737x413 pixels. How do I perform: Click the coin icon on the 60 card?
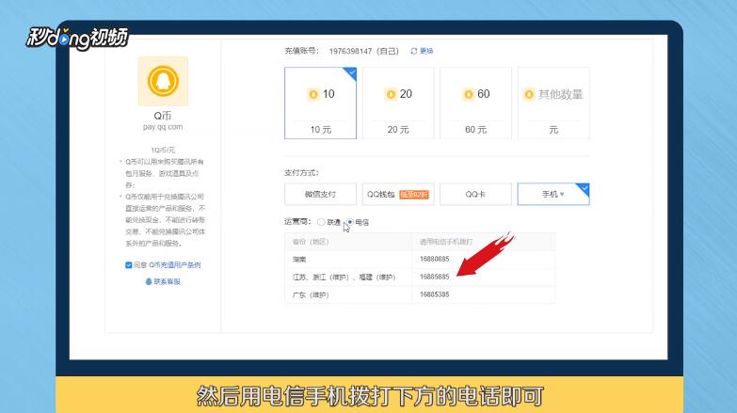coord(468,94)
